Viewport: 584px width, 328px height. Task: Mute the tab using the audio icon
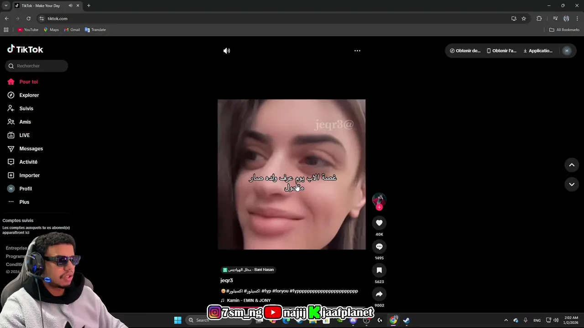click(x=70, y=5)
